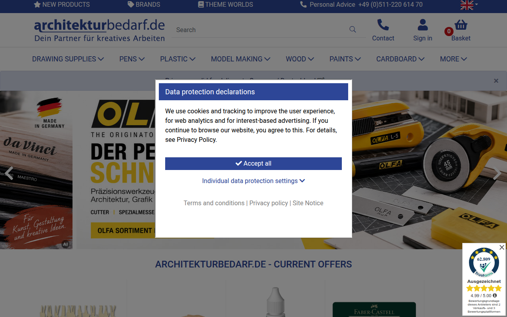Expand the Wood menu
Screen dimensions: 507x317
(300, 59)
